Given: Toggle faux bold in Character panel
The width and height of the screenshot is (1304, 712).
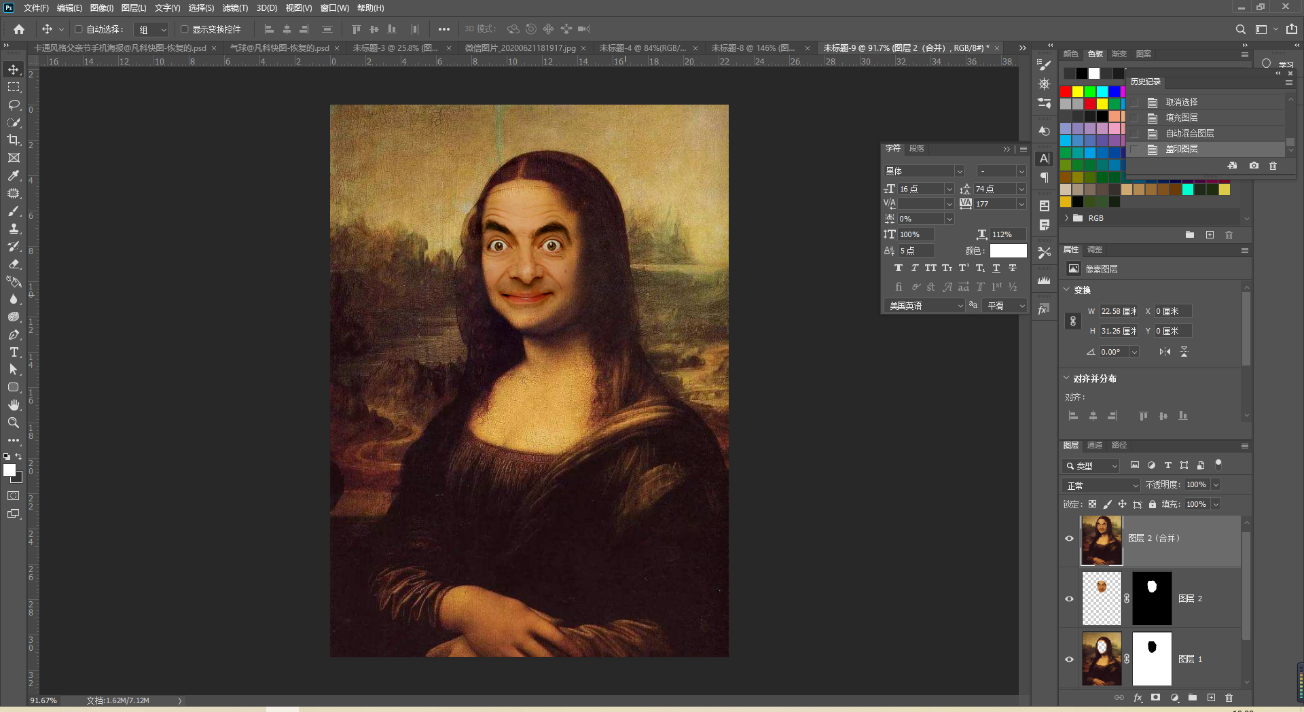Looking at the screenshot, I should click(x=899, y=268).
